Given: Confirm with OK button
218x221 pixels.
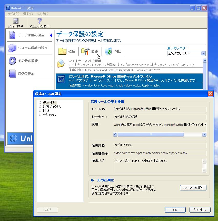Looking at the screenshot, I should tap(175, 210).
